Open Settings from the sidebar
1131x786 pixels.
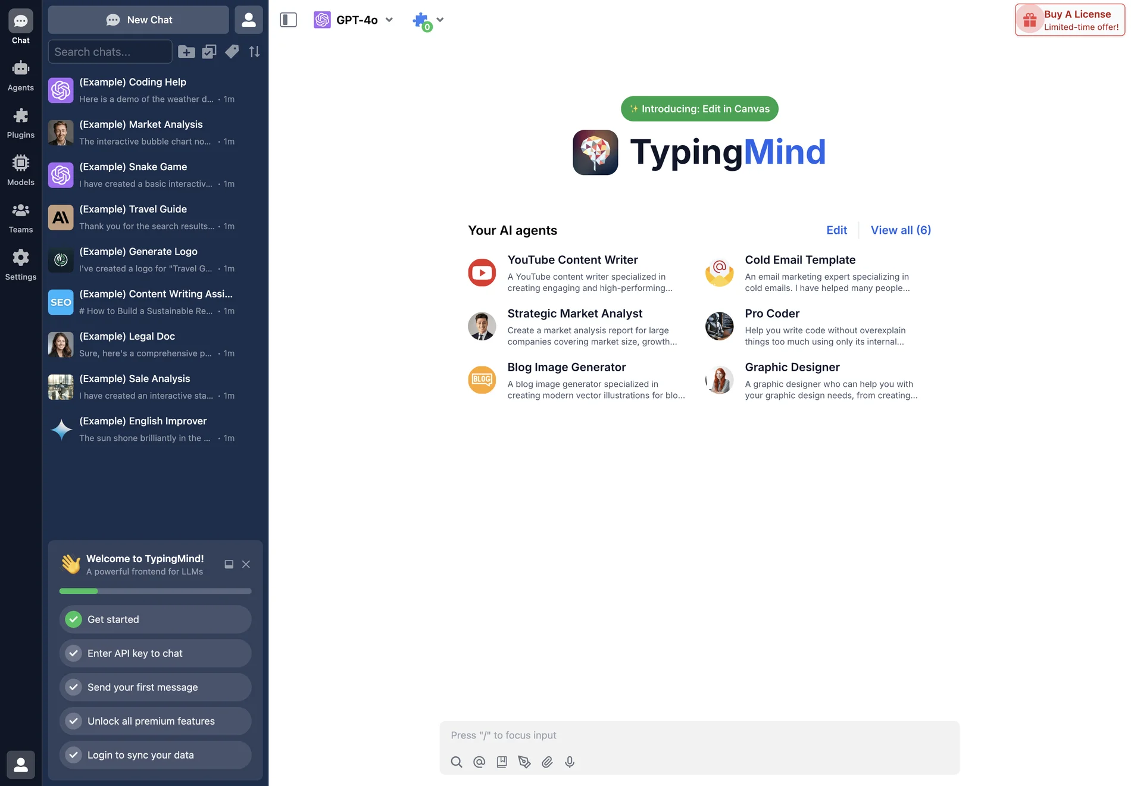21,265
